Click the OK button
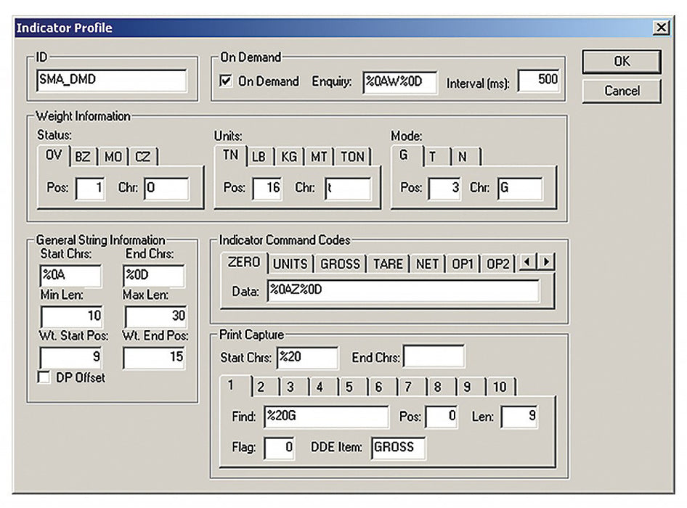Image resolution: width=687 pixels, height=508 pixels. click(x=621, y=62)
